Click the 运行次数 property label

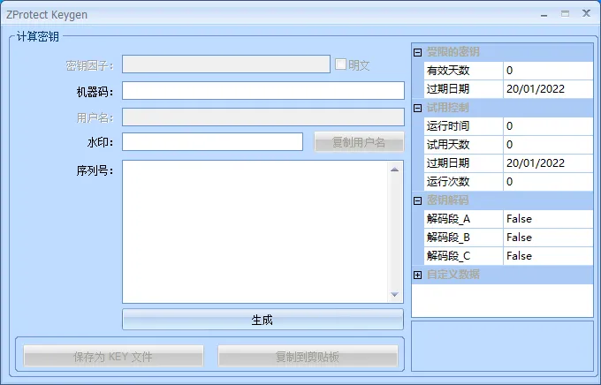(x=463, y=182)
